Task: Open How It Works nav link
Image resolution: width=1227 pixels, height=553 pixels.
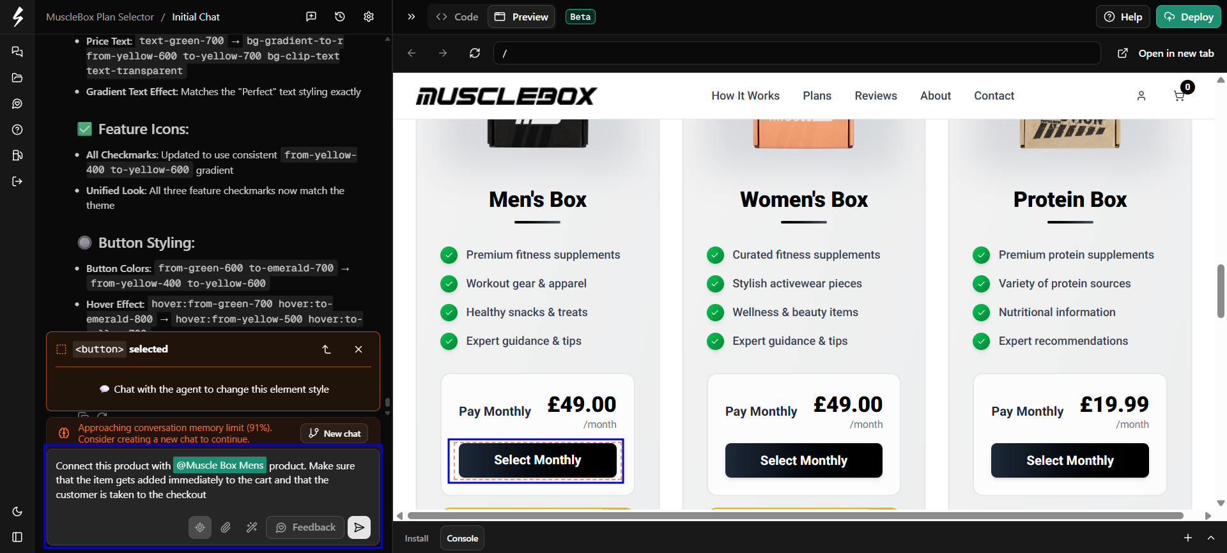Action: pyautogui.click(x=745, y=96)
